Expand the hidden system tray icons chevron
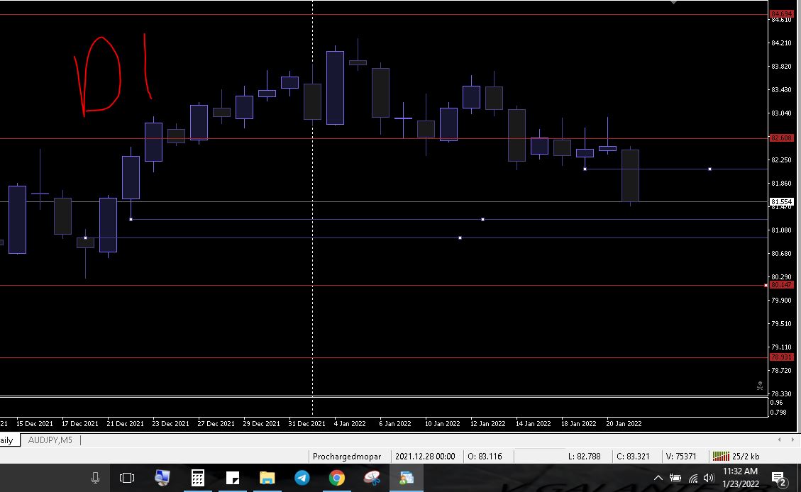The height and width of the screenshot is (492, 801). coord(658,479)
